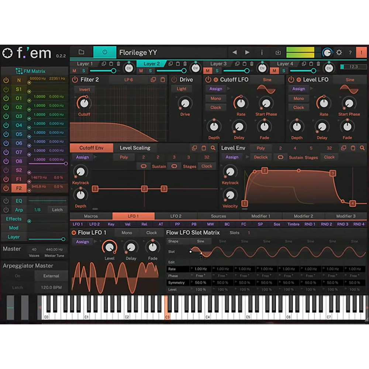This screenshot has height=369, width=369.
Task: Click the first slot Rate 1.00 Hz field
Action: point(200,269)
